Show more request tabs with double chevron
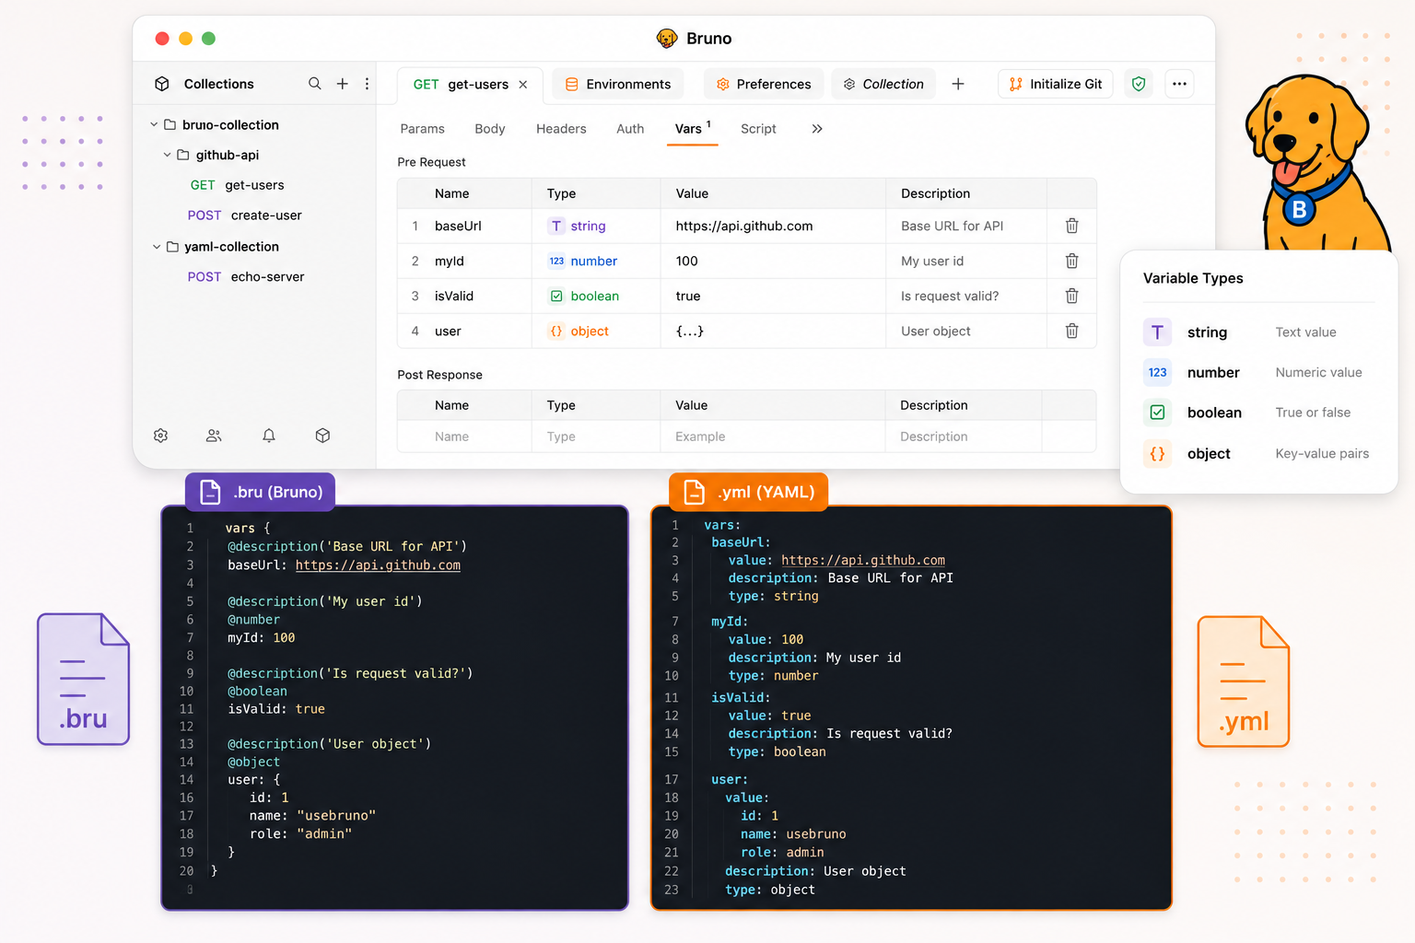 [x=817, y=129]
